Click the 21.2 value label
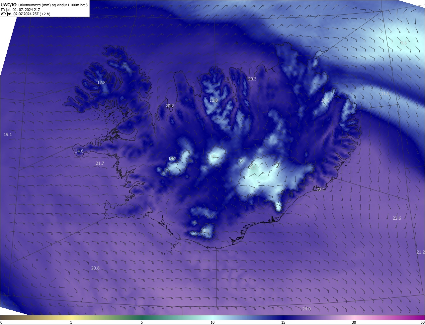This screenshot has width=425, height=325. coord(421,252)
